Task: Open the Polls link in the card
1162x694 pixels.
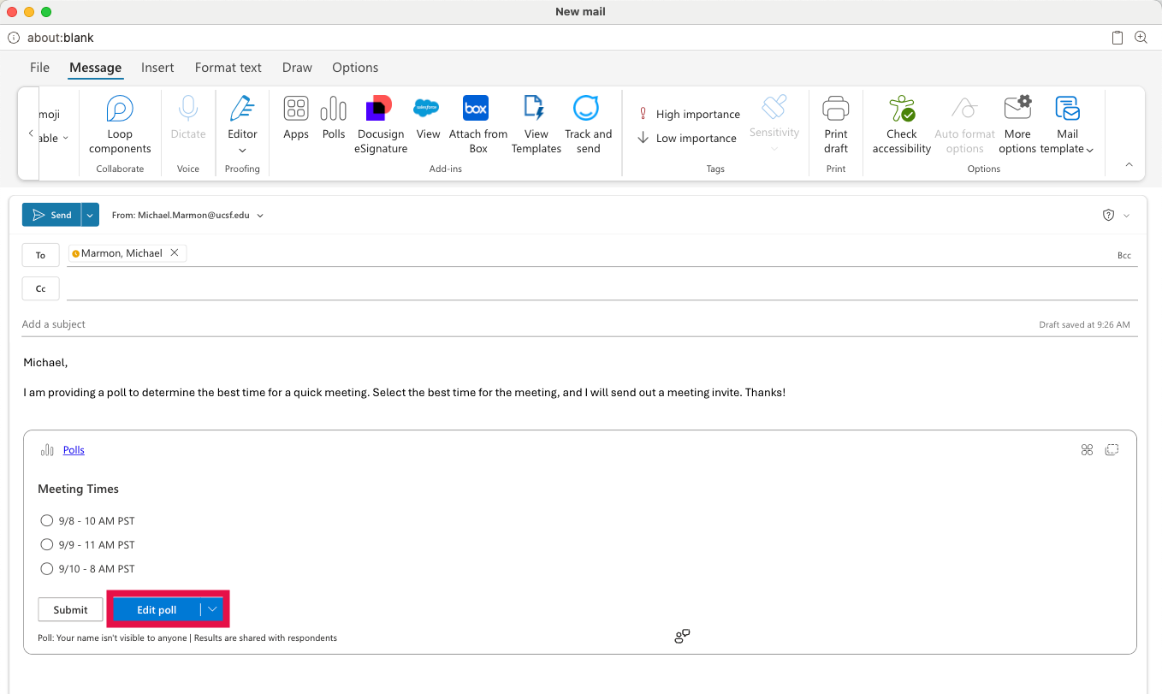Action: click(74, 450)
